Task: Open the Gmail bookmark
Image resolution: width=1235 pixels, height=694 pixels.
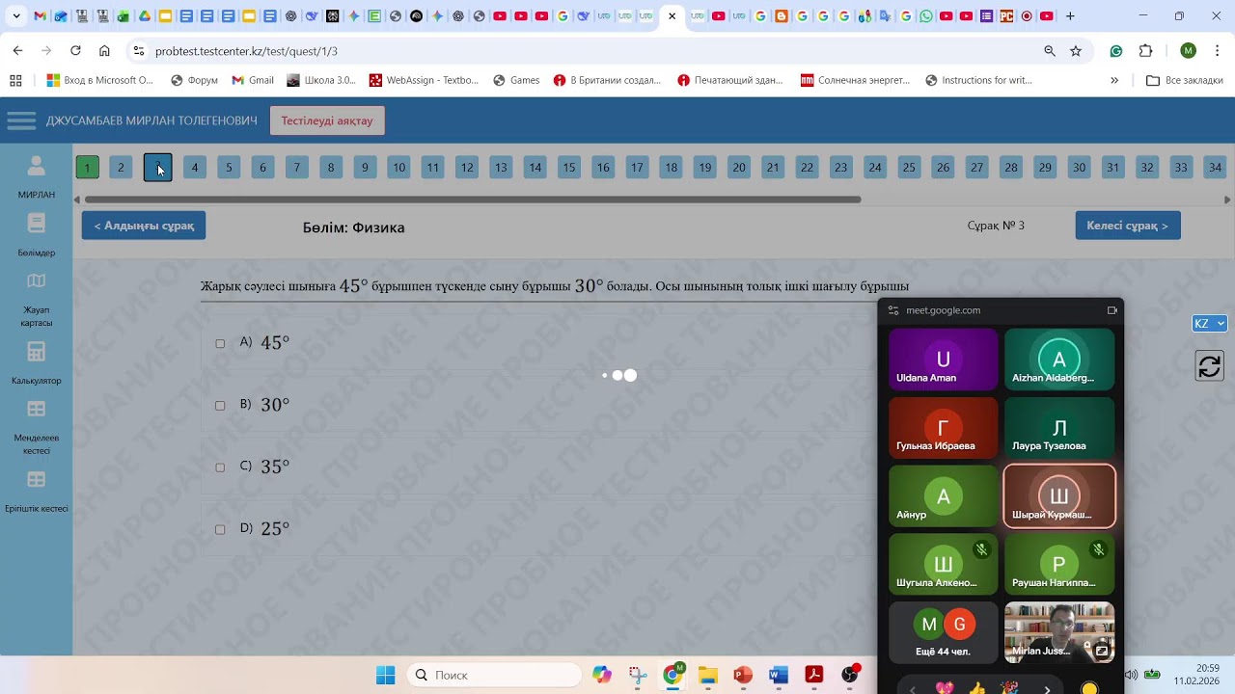Action: tap(253, 80)
